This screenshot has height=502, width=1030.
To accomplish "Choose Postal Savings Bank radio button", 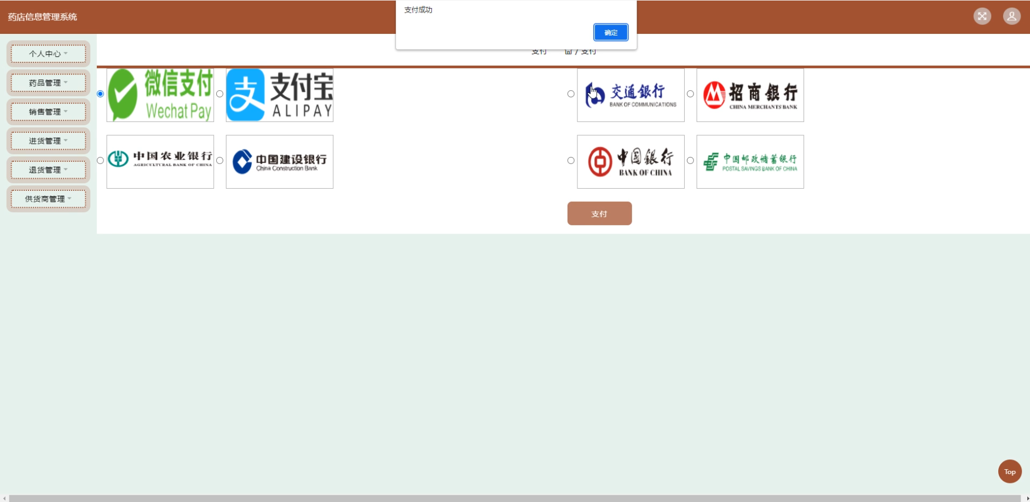I will (690, 161).
